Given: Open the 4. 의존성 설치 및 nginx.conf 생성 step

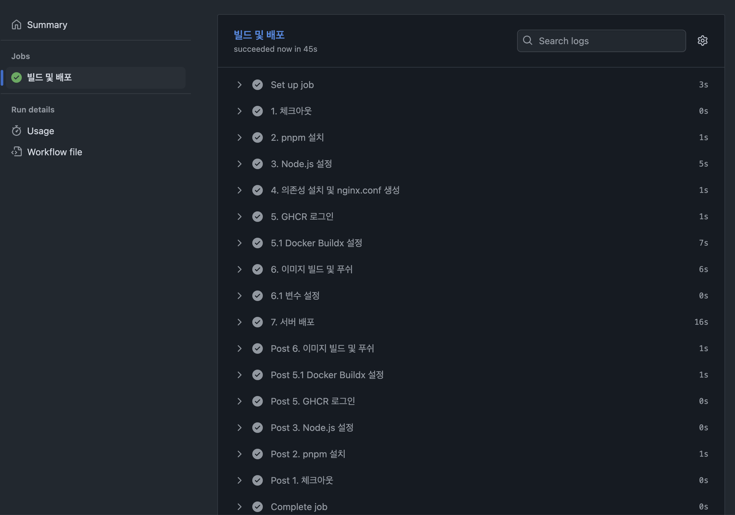Looking at the screenshot, I should click(x=335, y=190).
